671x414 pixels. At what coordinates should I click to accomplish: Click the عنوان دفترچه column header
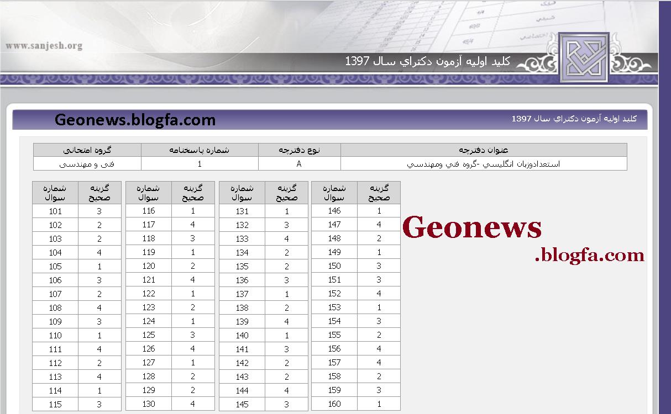pos(484,150)
